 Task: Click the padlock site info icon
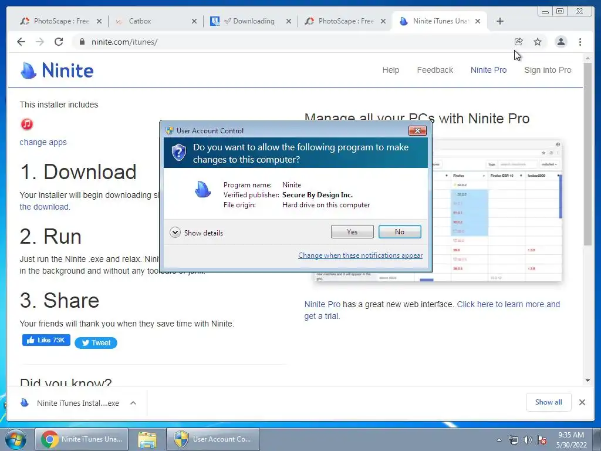point(82,42)
